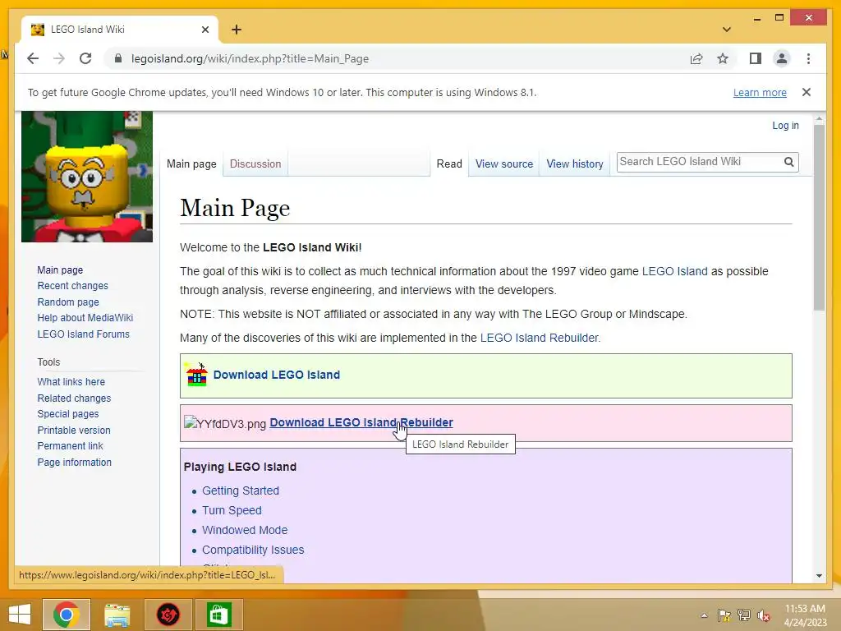Open Recent changes in the sidebar

tap(72, 286)
